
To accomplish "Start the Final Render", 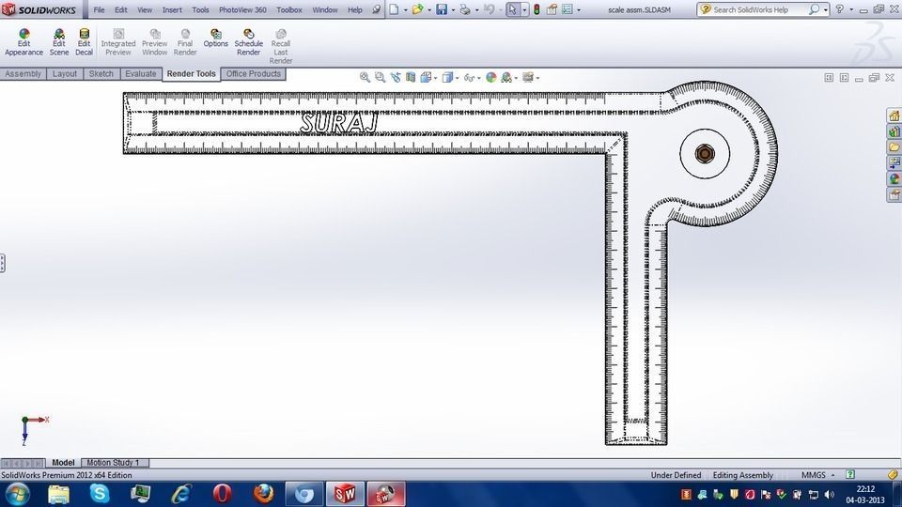I will (185, 42).
